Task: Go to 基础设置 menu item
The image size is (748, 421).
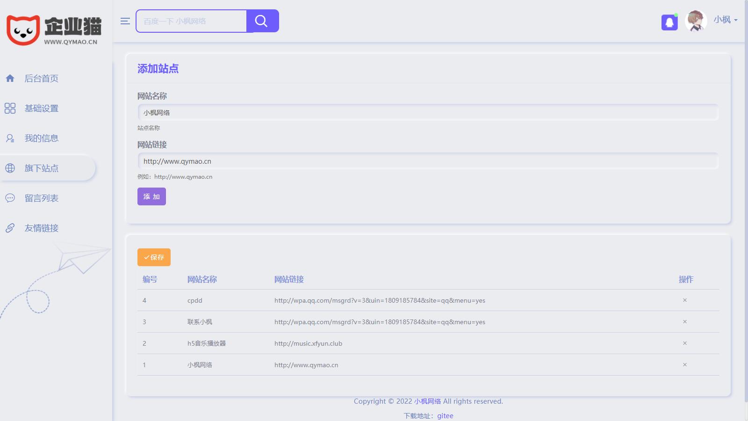Action: tap(41, 109)
